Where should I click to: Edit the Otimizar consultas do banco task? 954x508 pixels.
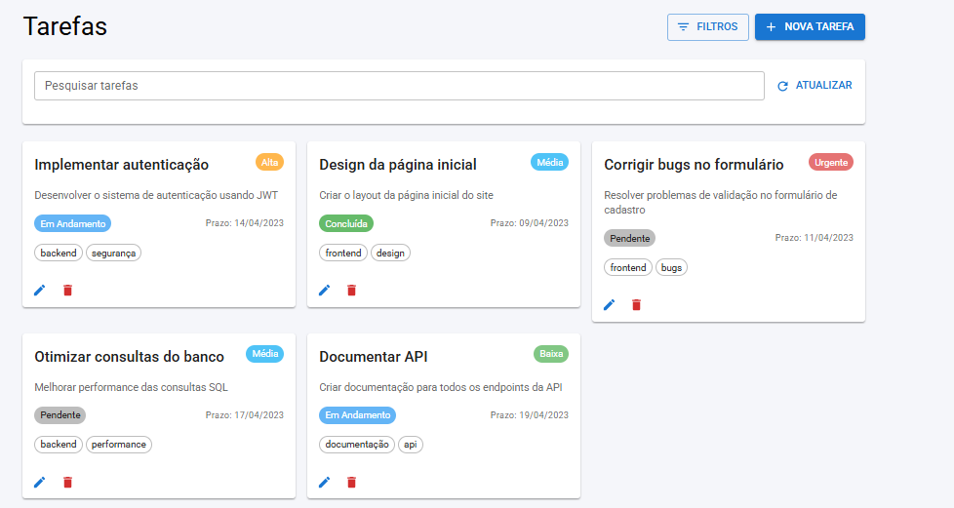click(40, 482)
